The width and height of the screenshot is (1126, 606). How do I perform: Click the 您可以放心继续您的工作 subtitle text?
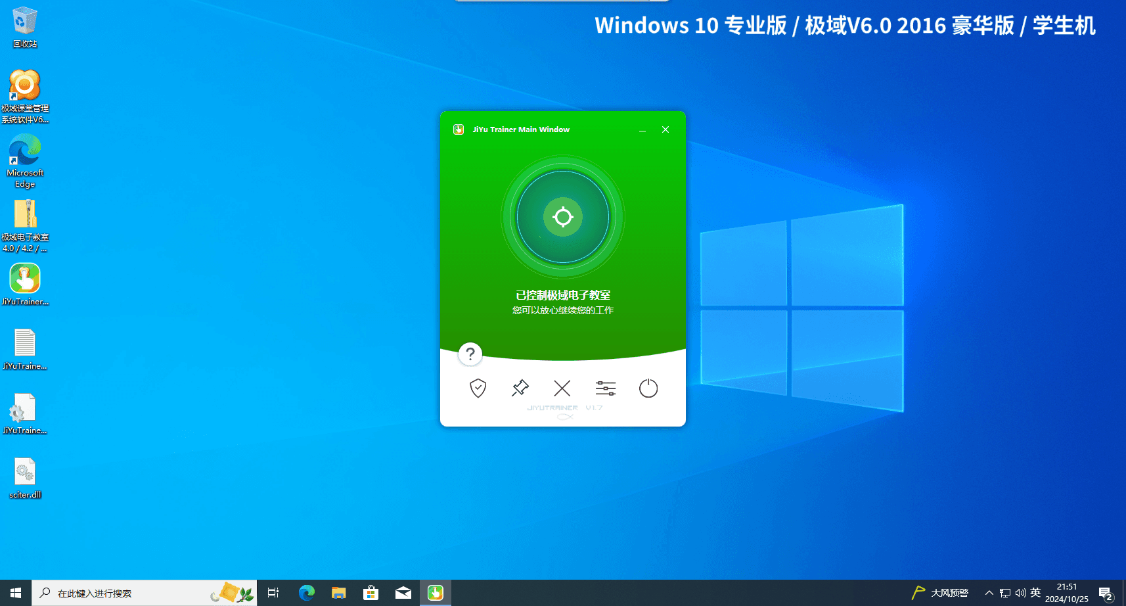pyautogui.click(x=563, y=310)
